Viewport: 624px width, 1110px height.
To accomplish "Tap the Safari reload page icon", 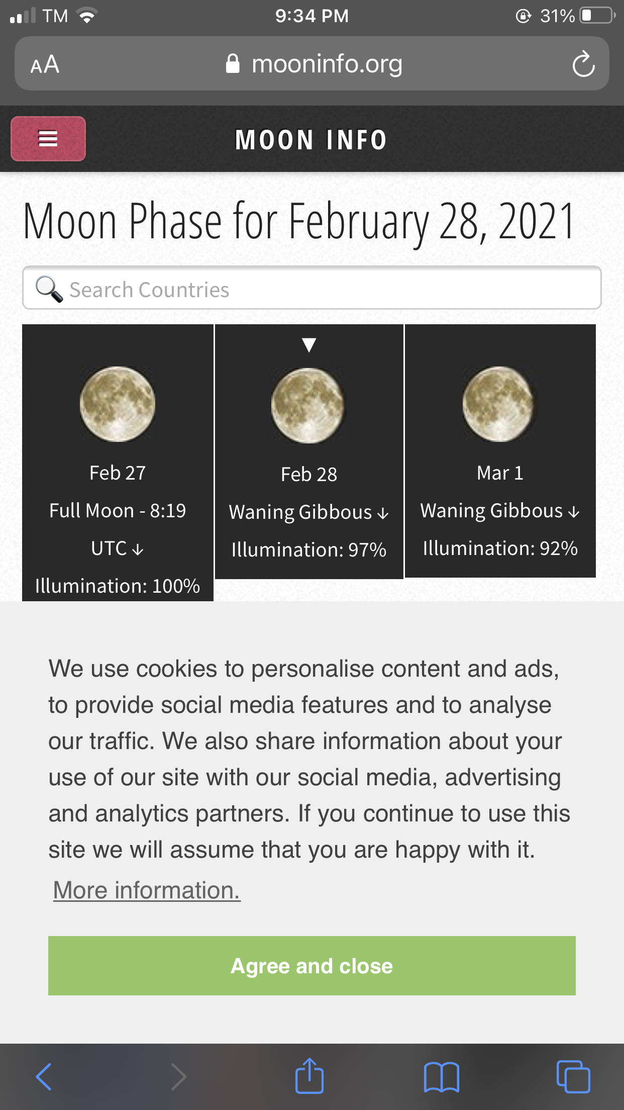I will [583, 64].
